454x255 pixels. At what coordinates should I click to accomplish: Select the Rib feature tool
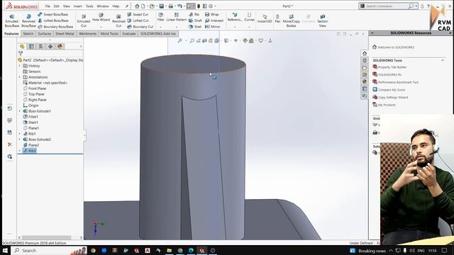[194, 14]
